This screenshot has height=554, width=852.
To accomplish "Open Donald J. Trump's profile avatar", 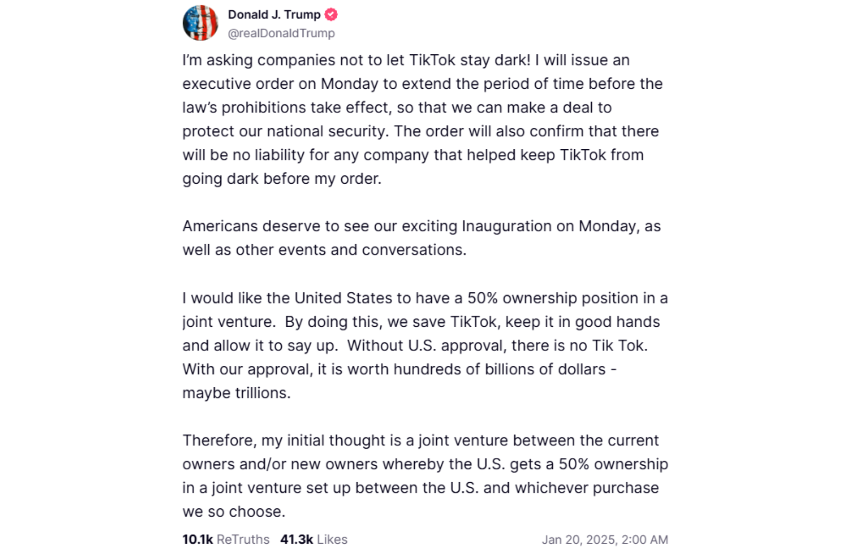I will pyautogui.click(x=200, y=23).
